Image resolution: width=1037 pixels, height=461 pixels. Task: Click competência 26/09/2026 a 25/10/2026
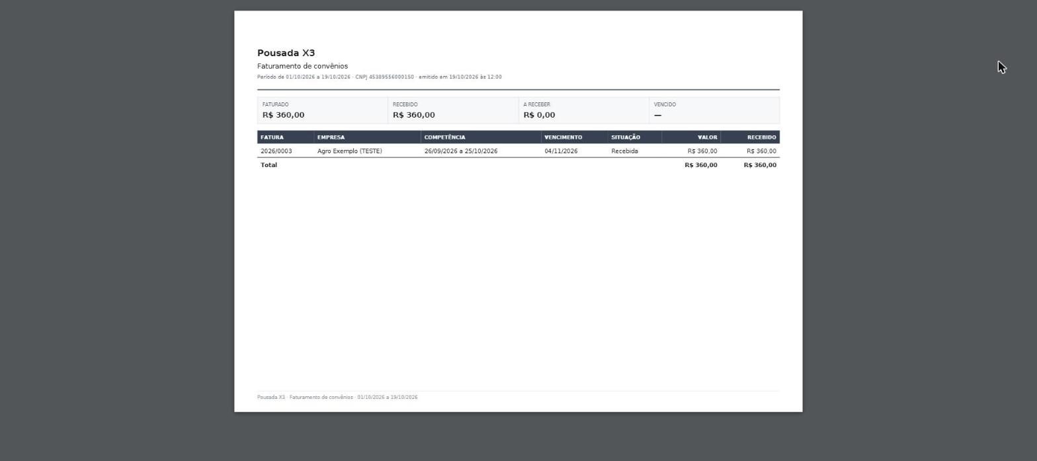tap(461, 151)
